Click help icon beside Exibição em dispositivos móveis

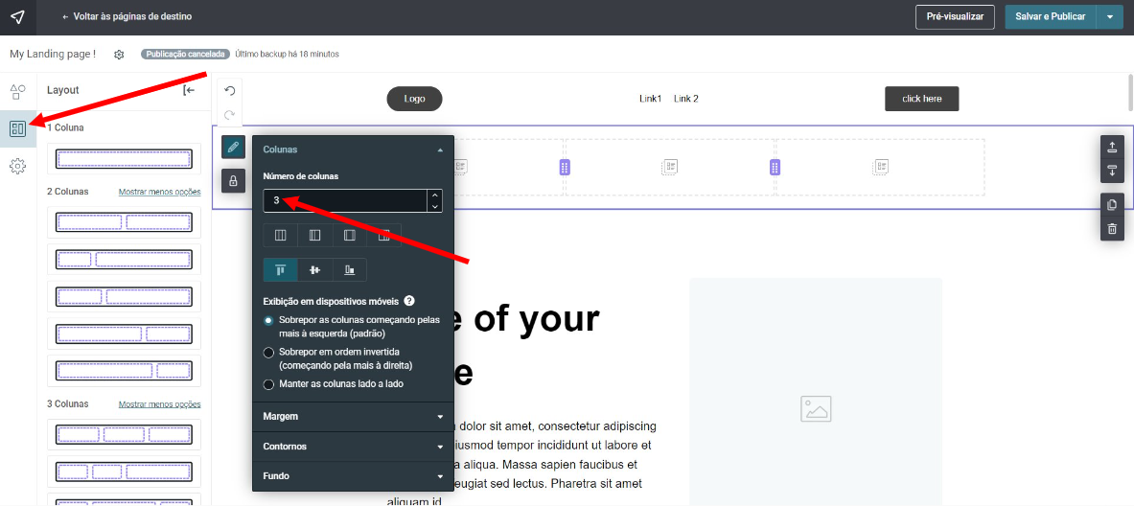pyautogui.click(x=409, y=301)
